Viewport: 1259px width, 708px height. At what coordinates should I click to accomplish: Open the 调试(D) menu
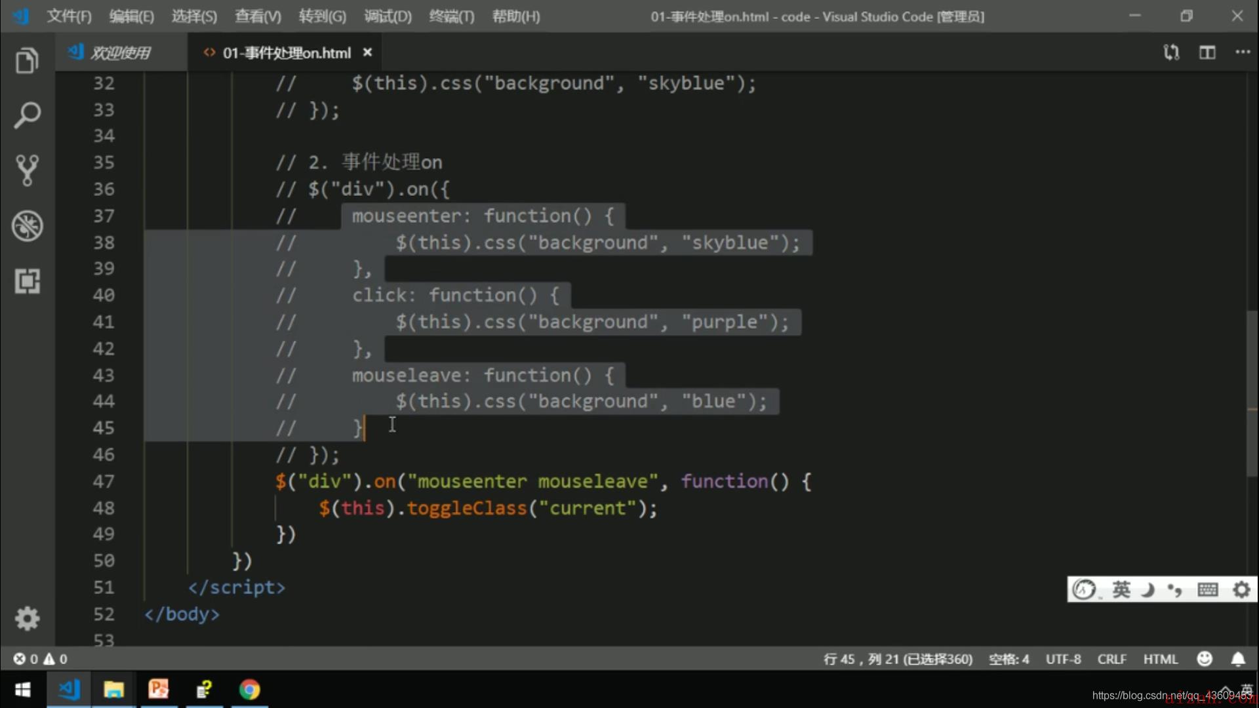tap(388, 16)
